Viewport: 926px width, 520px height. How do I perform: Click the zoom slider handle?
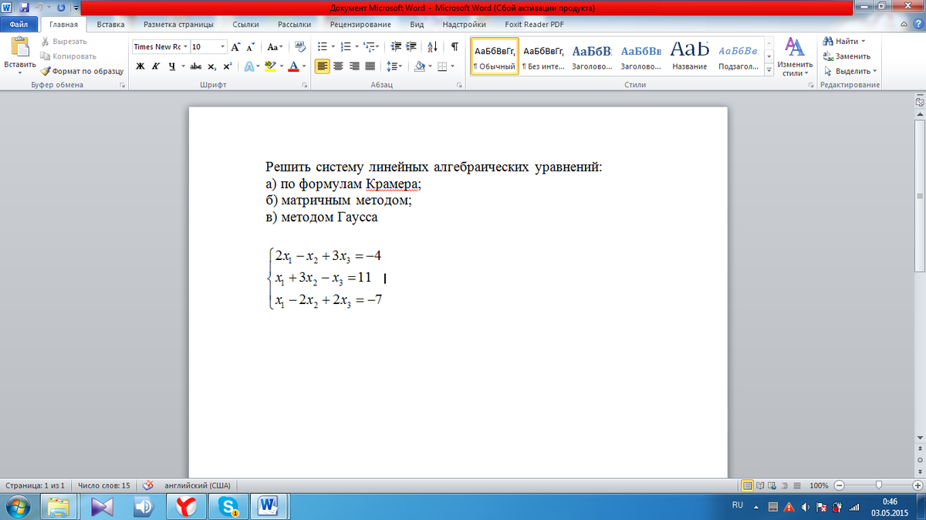point(878,486)
